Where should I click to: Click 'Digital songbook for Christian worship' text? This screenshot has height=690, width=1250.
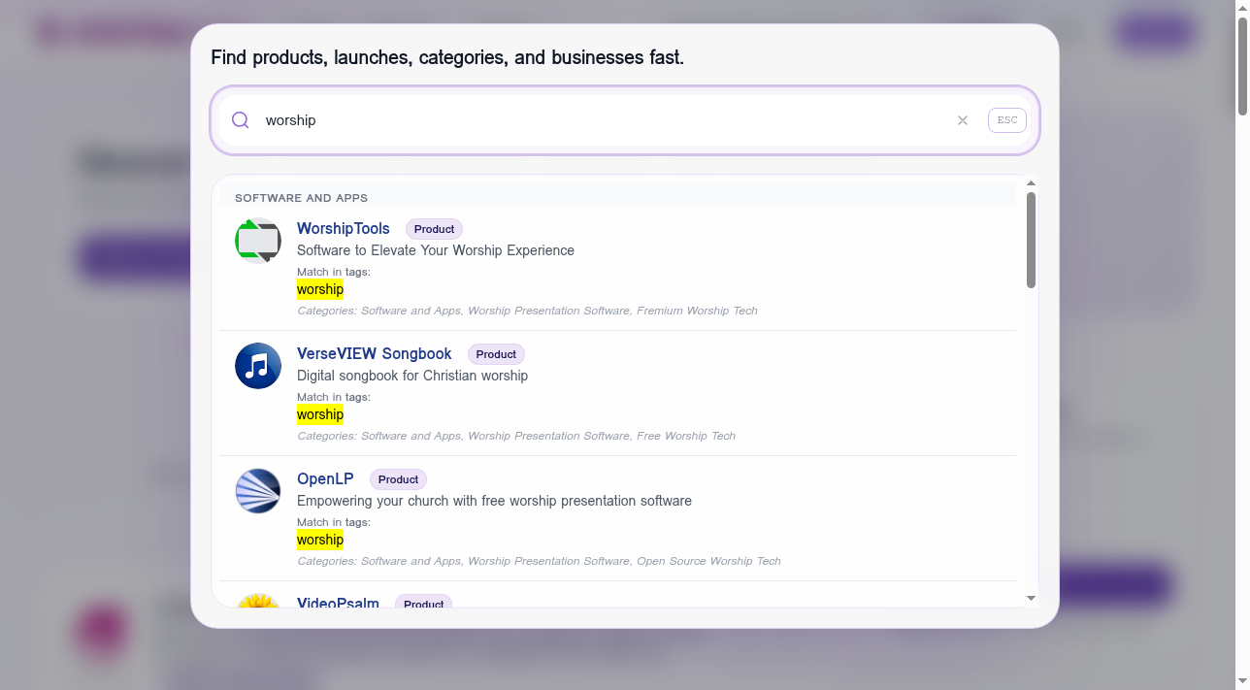412,376
